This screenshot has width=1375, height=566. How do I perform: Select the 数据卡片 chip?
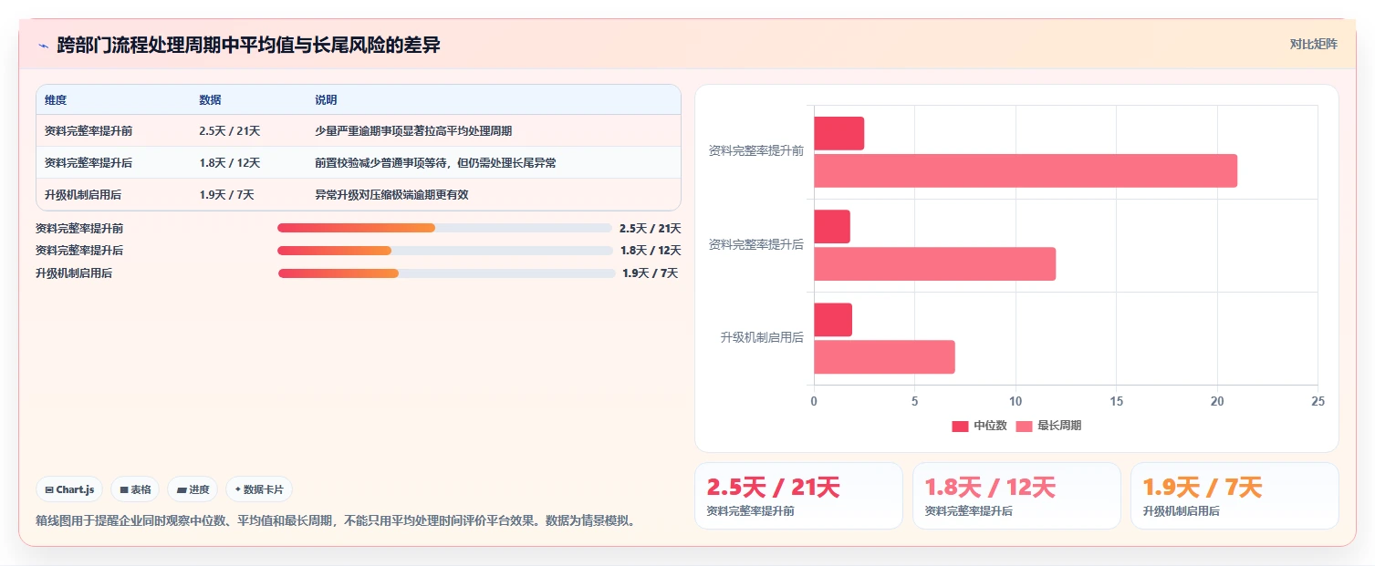(x=259, y=489)
